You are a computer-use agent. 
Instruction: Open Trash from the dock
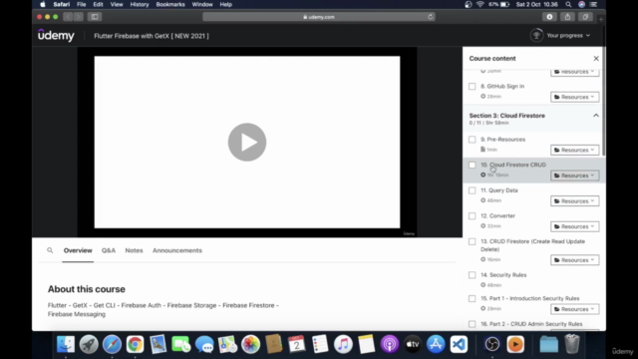pos(572,344)
